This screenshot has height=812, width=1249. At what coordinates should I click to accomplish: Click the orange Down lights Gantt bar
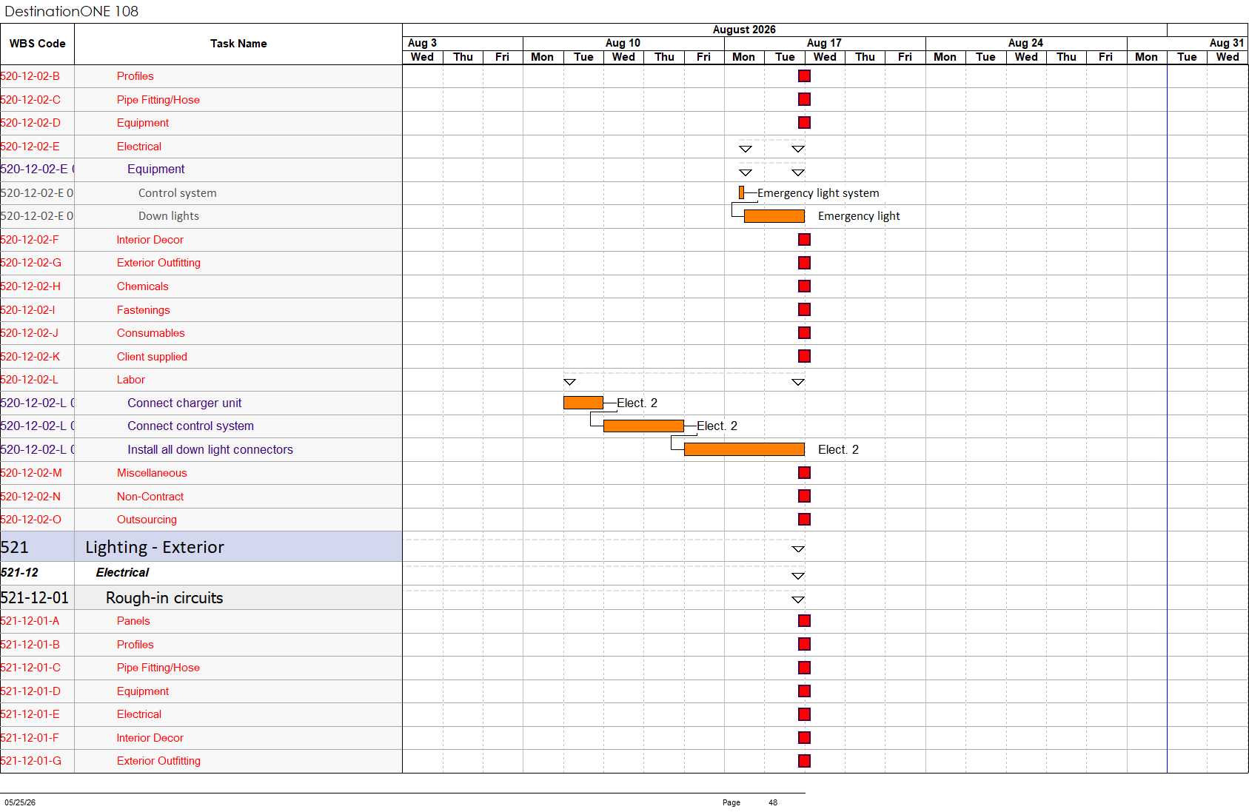[x=774, y=216]
